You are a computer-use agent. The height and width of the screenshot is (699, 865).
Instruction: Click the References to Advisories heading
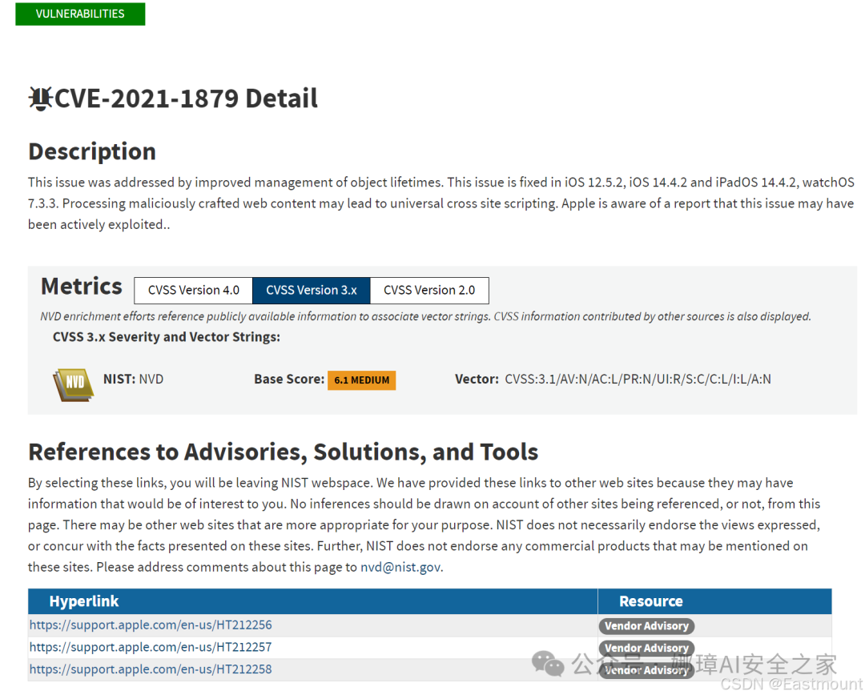point(283,452)
